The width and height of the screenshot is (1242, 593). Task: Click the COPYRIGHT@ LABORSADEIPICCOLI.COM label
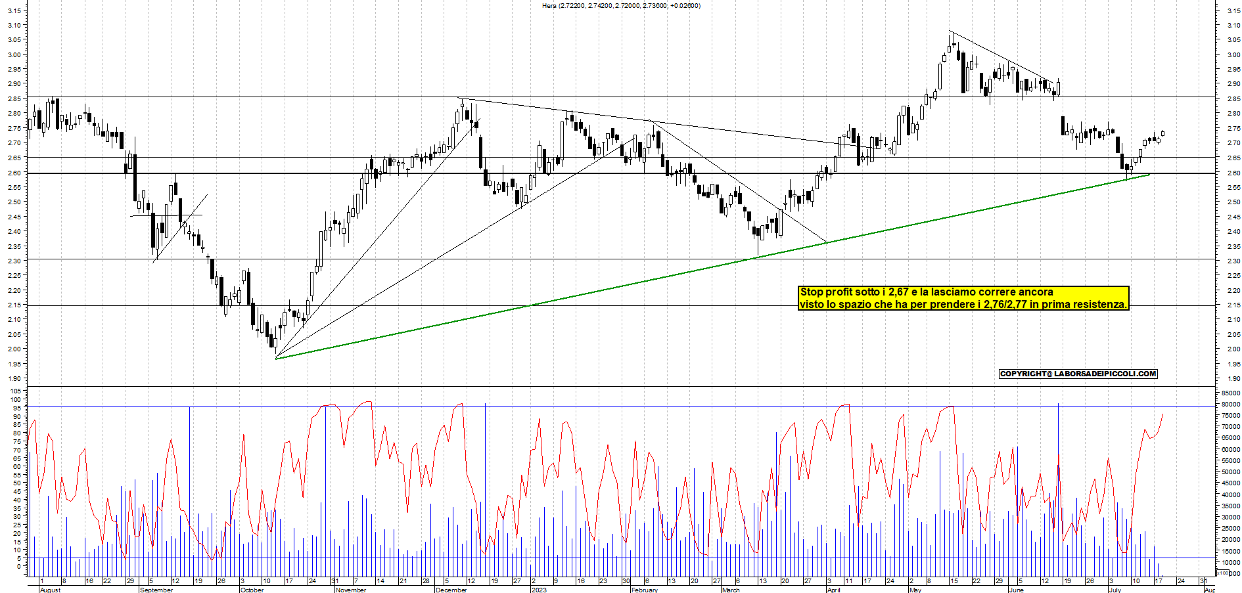pos(1078,374)
